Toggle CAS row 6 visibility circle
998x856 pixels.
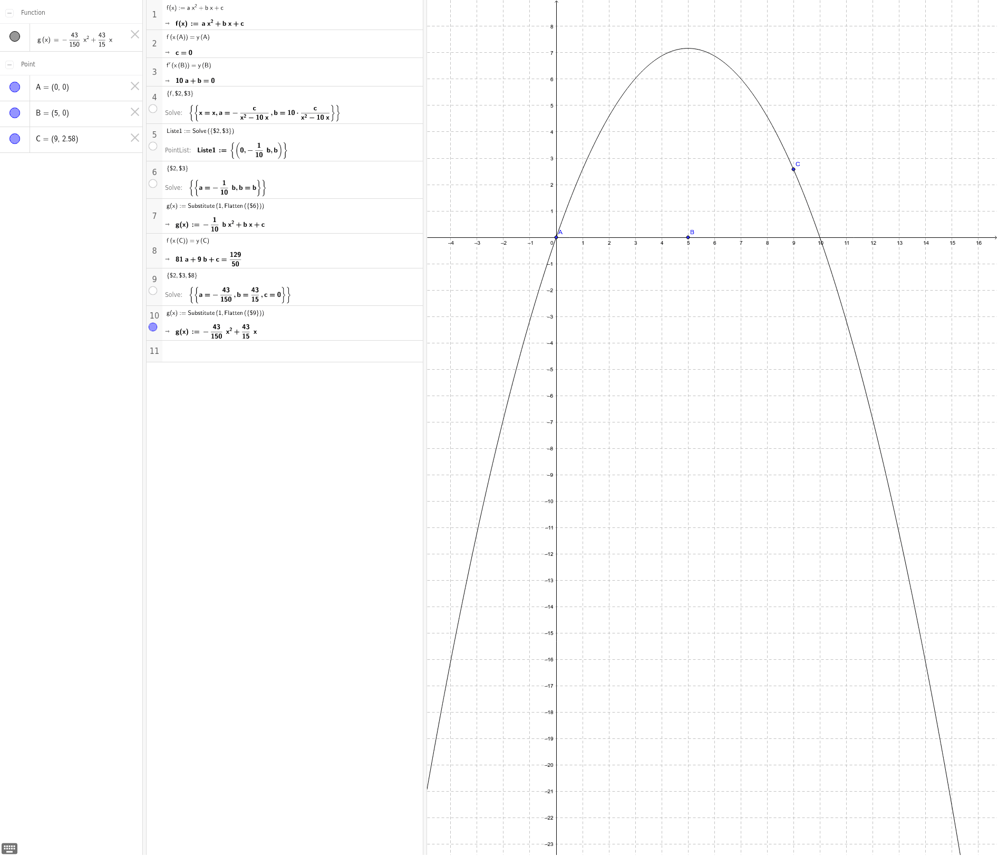tap(153, 184)
